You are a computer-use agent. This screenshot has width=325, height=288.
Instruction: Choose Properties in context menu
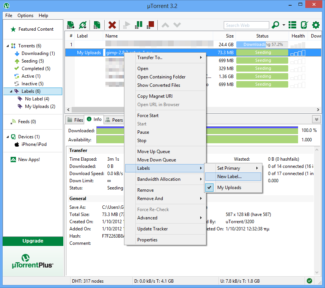165,240
